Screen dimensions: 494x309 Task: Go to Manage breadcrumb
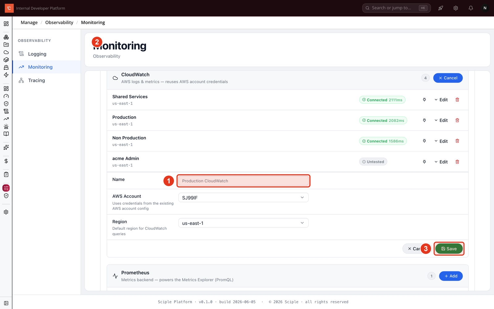(29, 23)
